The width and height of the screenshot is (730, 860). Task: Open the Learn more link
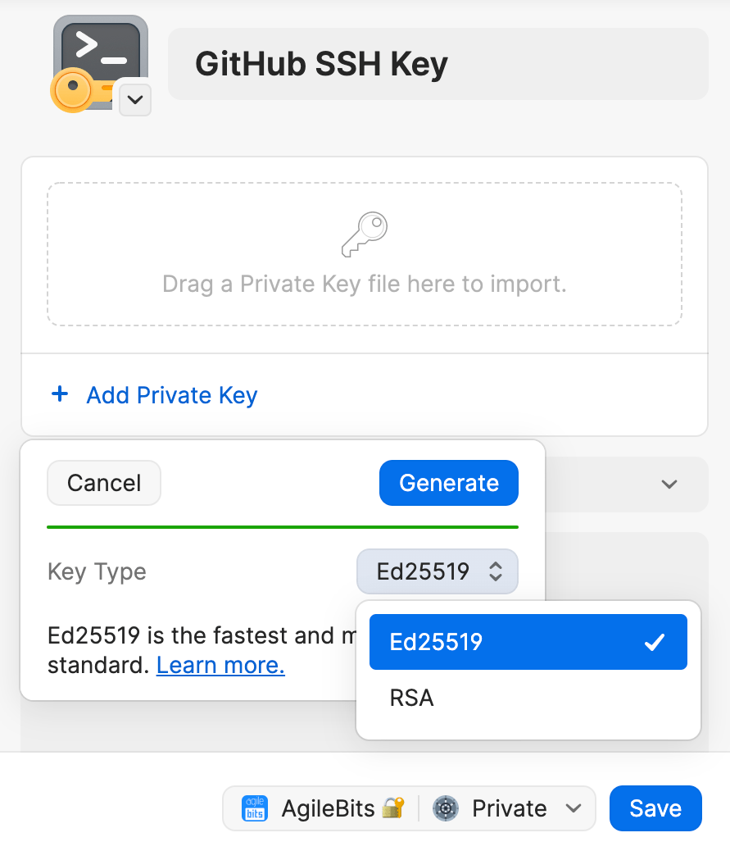tap(220, 665)
